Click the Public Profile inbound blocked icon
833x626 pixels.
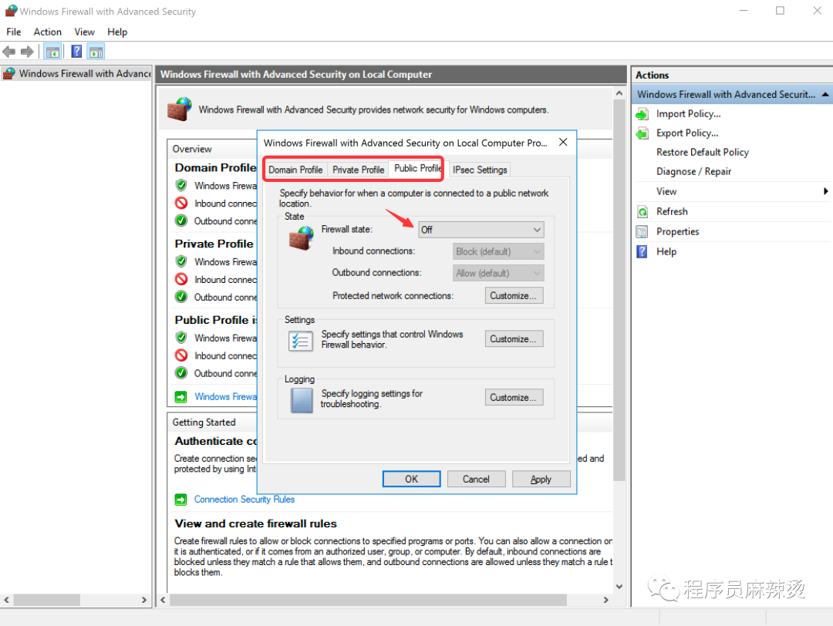(x=181, y=355)
